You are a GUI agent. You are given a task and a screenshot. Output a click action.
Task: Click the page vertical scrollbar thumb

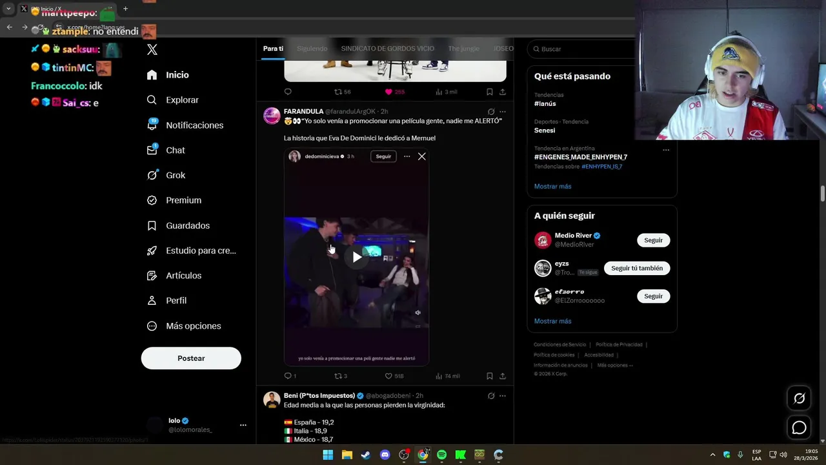pyautogui.click(x=823, y=194)
